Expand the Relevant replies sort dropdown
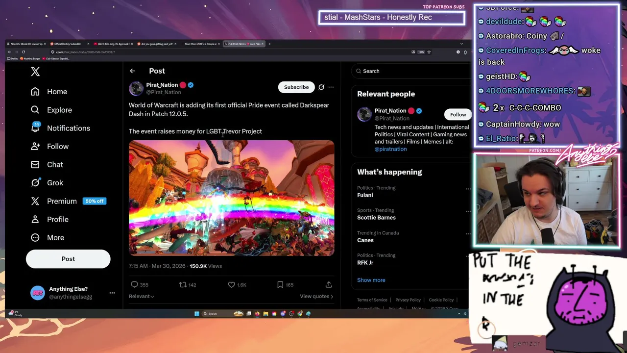 coord(142,296)
